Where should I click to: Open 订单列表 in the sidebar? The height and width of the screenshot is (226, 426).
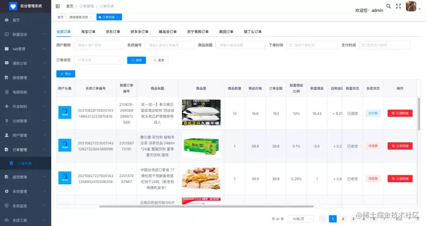pyautogui.click(x=26, y=163)
